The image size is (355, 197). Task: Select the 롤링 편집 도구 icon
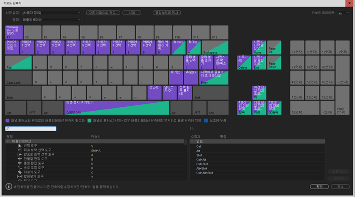[20, 163]
